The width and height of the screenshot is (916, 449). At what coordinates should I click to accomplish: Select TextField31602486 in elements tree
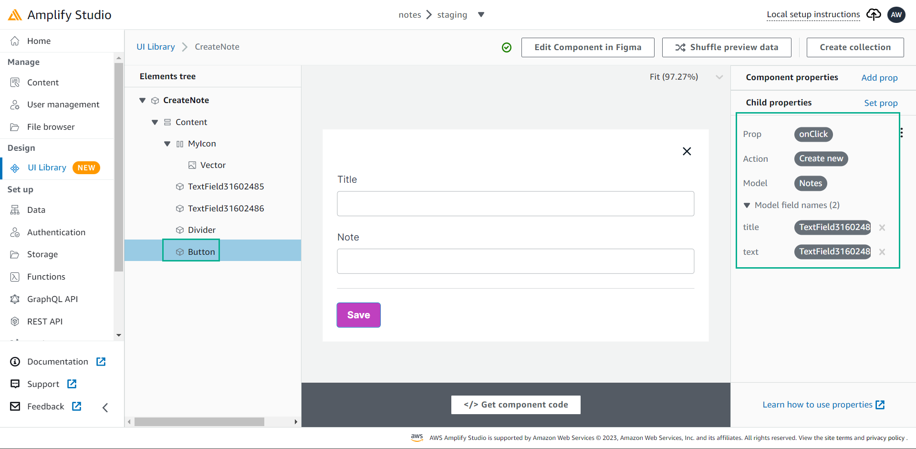(226, 209)
